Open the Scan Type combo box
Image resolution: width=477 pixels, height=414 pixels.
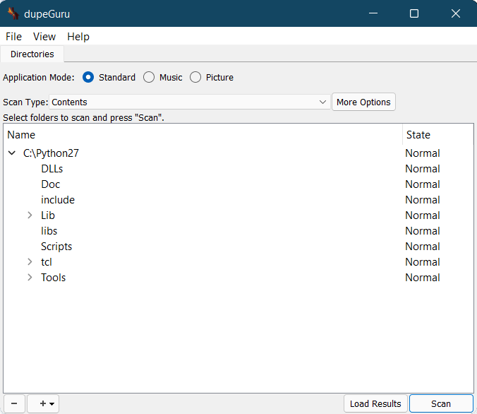pos(190,102)
